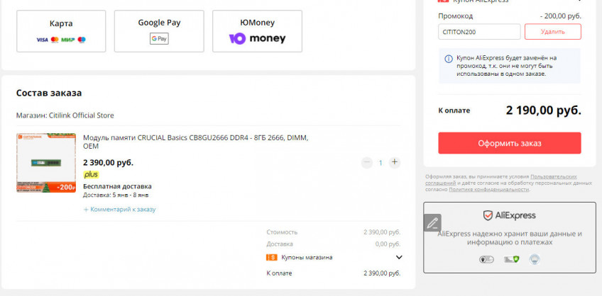Click the - 200,00 руб. promo discount value
The height and width of the screenshot is (296, 602).
pos(561,16)
